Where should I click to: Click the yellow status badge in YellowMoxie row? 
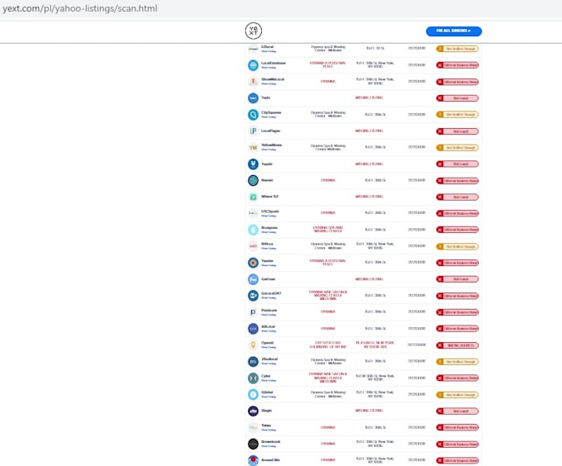click(x=457, y=148)
